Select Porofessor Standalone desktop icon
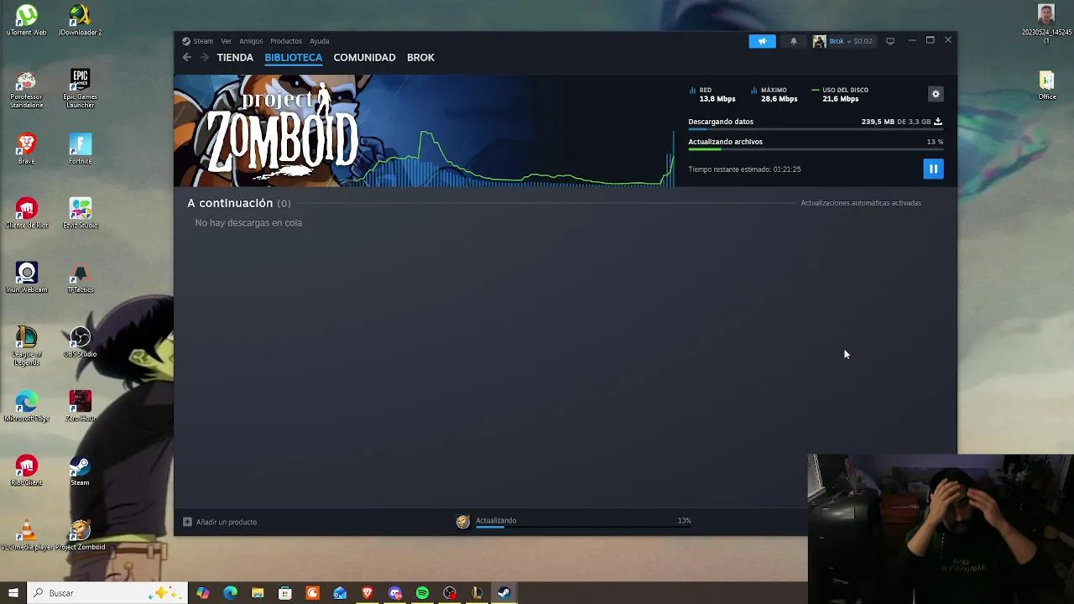The width and height of the screenshot is (1074, 604). 26,89
